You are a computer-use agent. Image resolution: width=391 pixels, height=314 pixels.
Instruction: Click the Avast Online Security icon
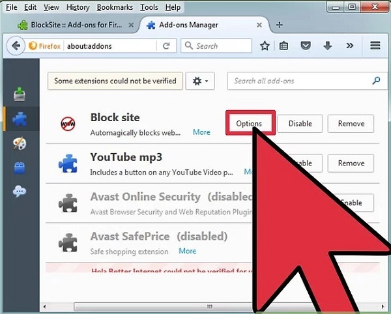point(68,203)
